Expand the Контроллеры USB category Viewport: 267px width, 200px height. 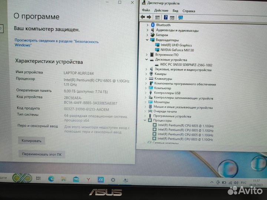click(146, 93)
